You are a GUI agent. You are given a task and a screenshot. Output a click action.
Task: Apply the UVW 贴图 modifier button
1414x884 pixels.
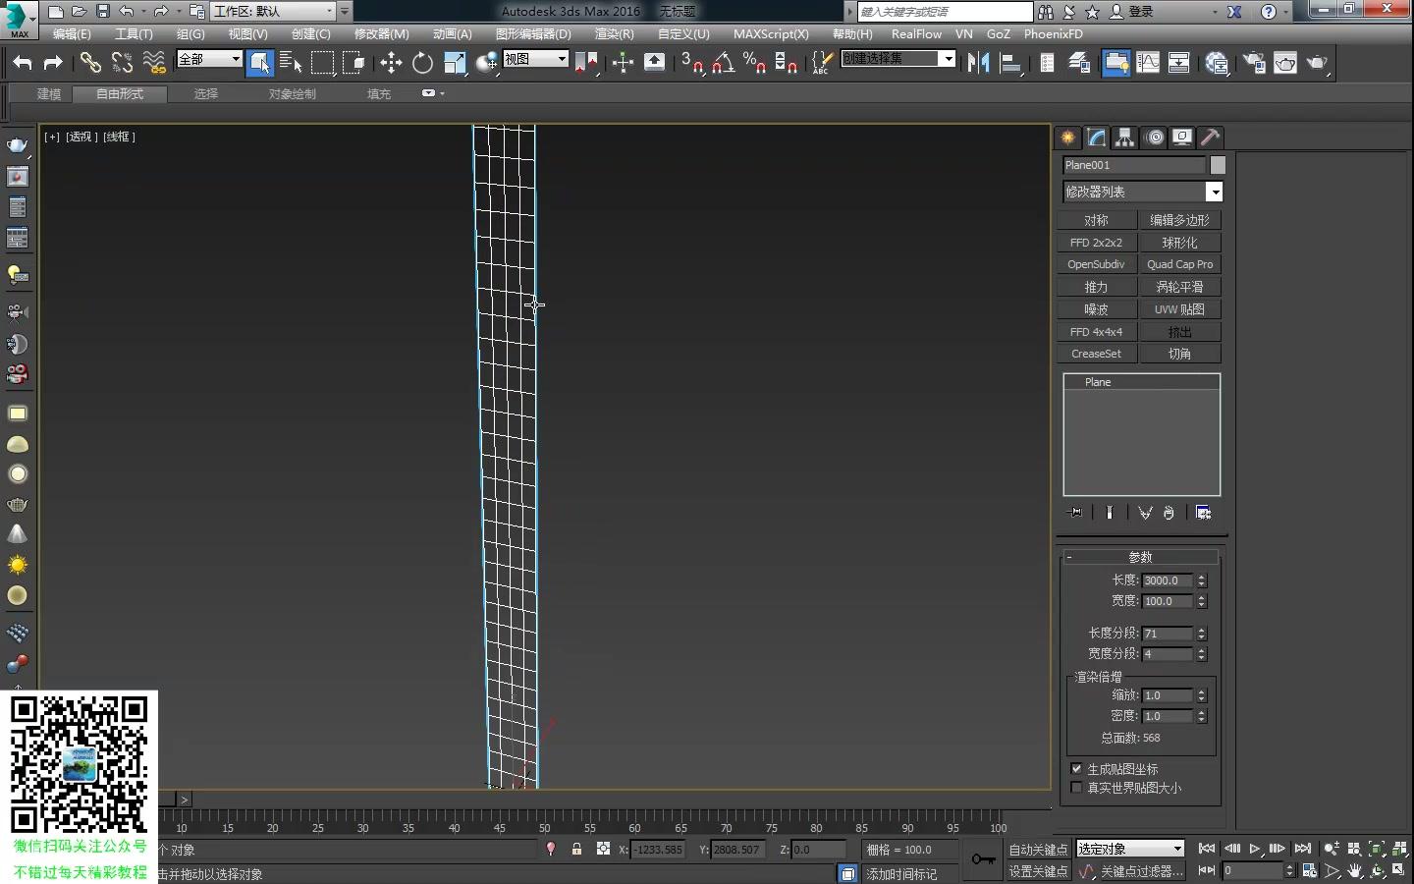coord(1179,309)
